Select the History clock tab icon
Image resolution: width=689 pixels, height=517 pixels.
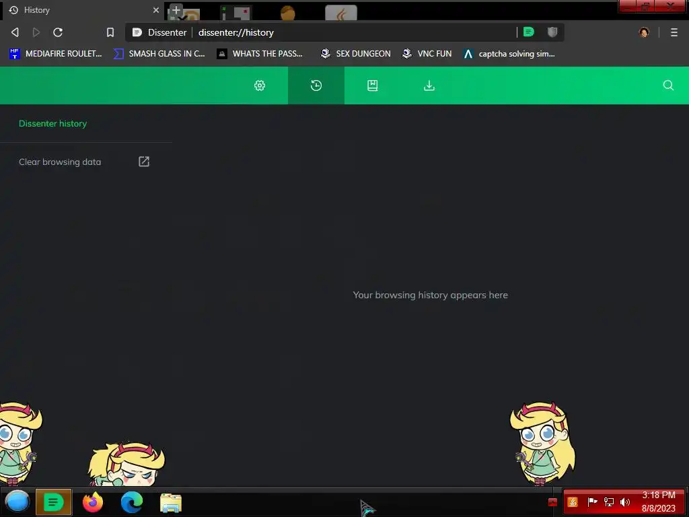316,85
